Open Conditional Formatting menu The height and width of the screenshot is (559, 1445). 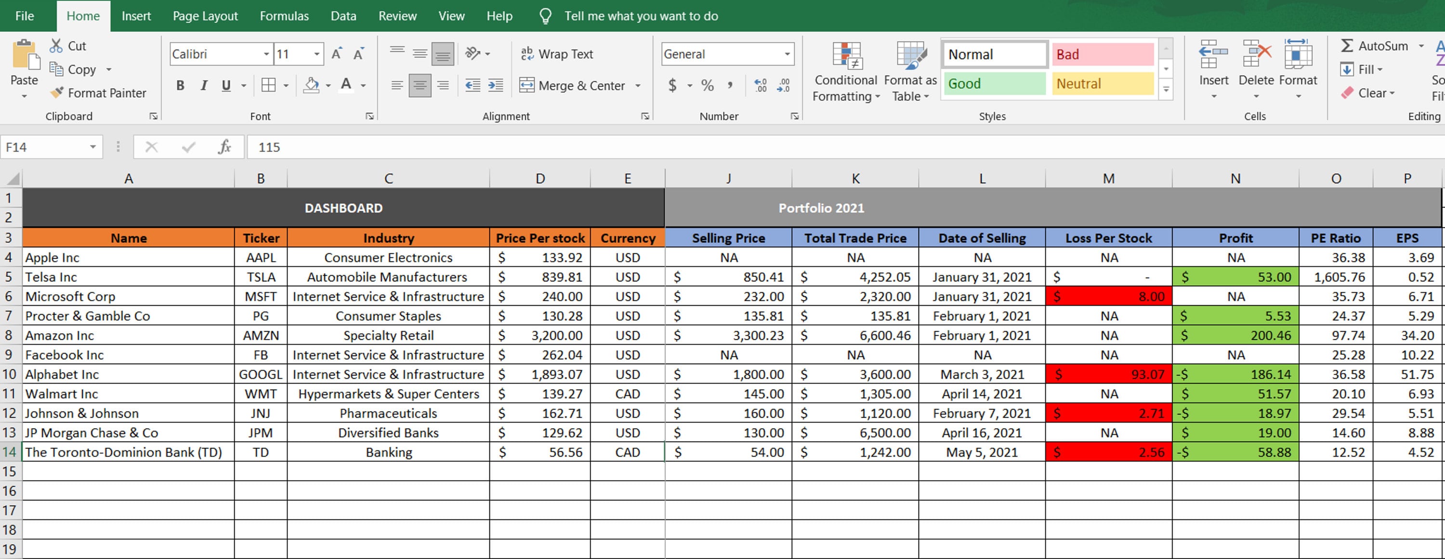[x=845, y=72]
